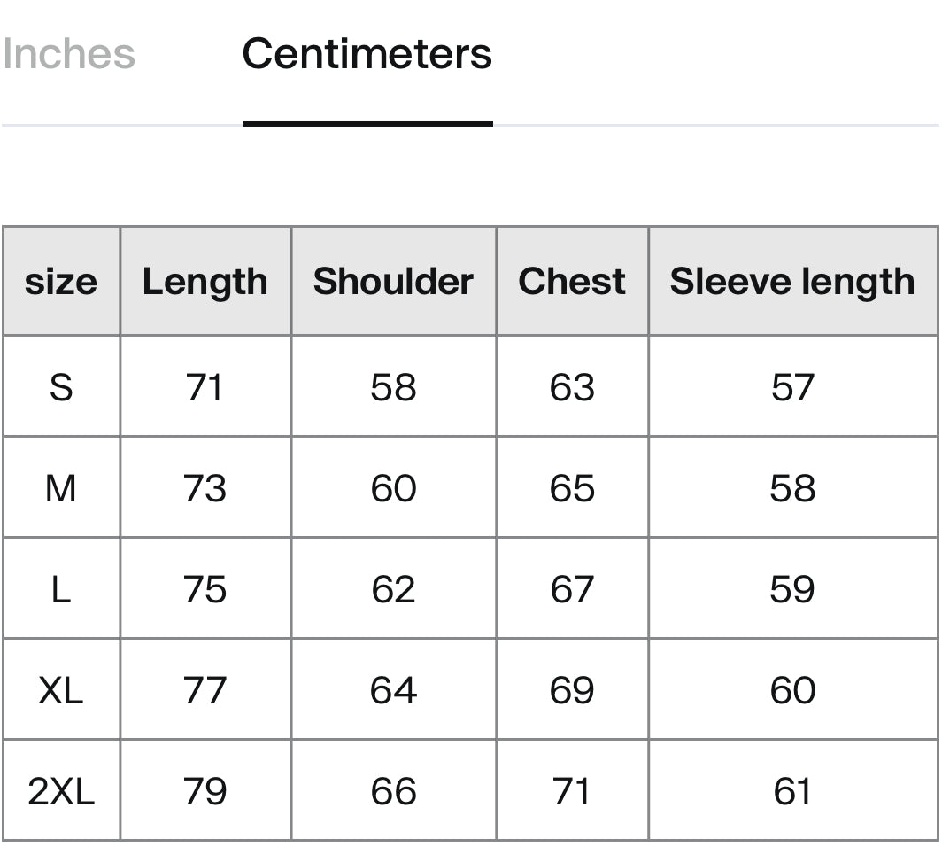
Task: Click the Chest column header
Action: tap(572, 282)
